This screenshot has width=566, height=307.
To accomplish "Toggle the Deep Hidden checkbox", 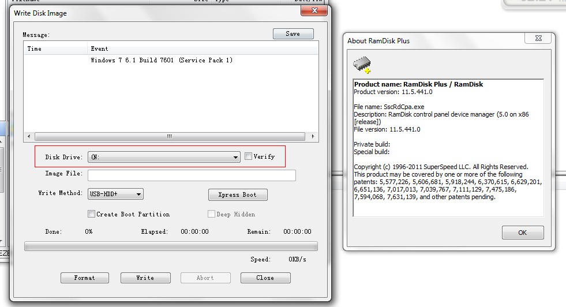I will 211,214.
